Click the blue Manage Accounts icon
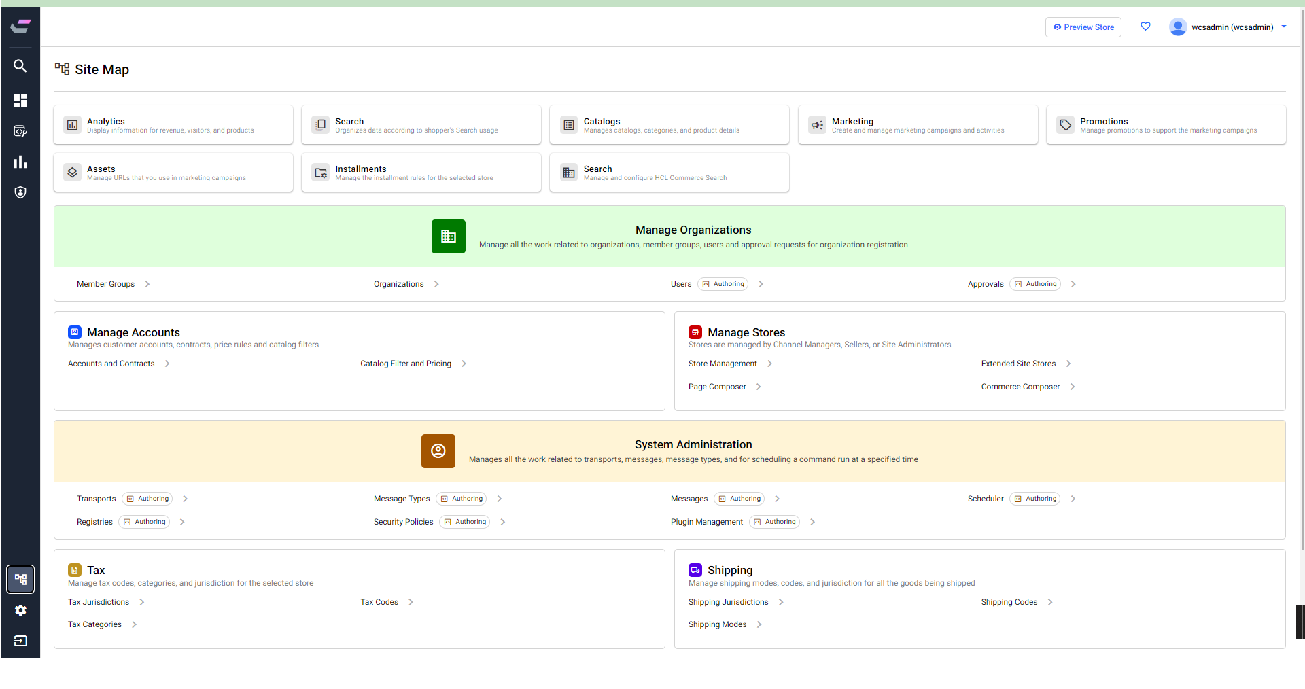 click(x=75, y=332)
